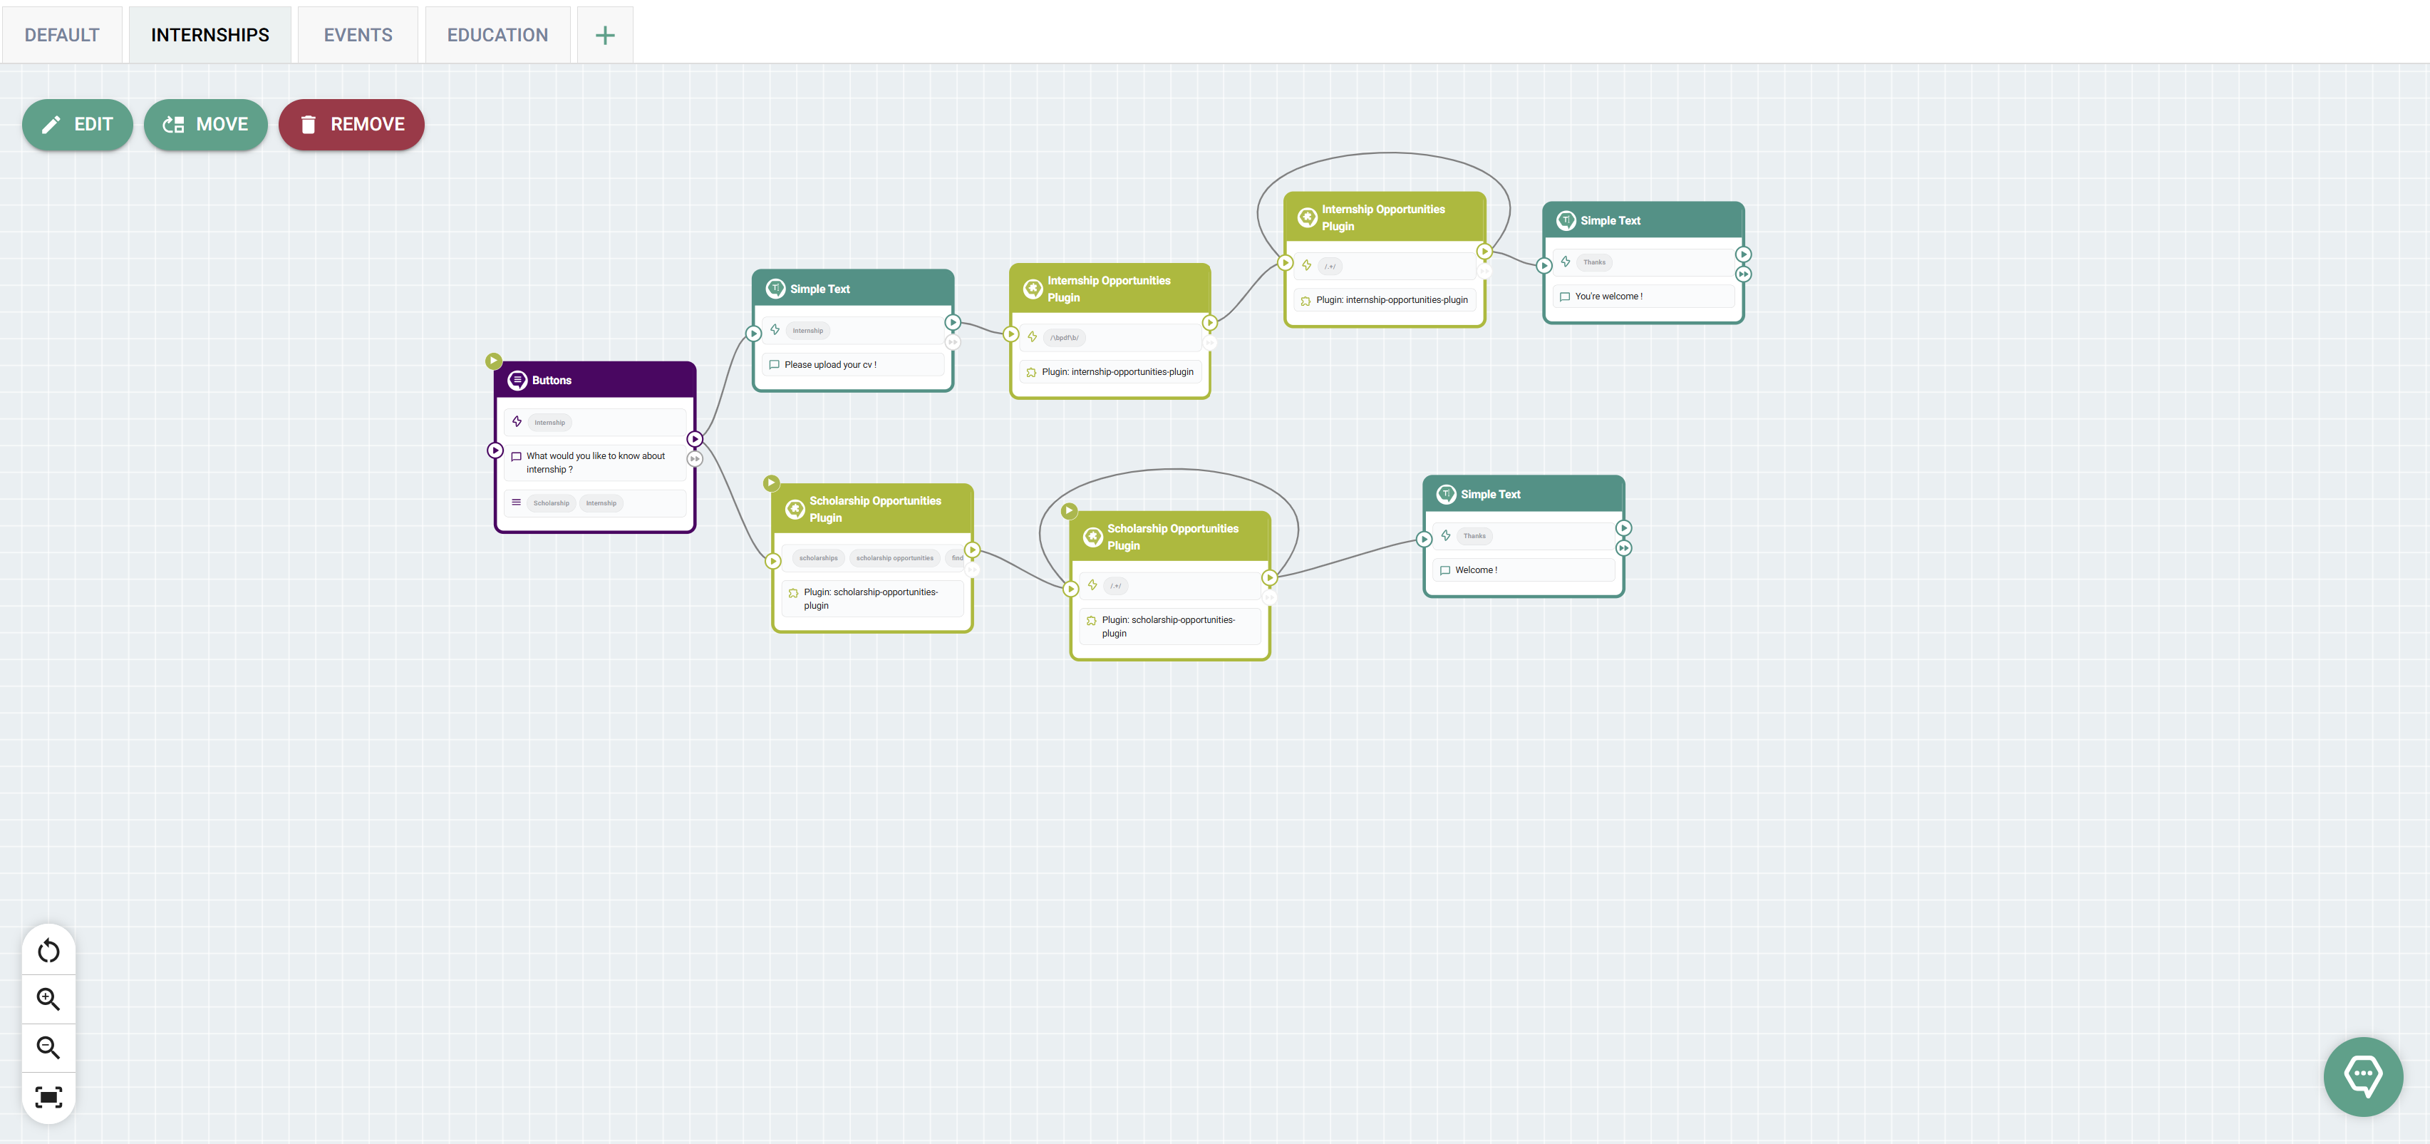Select the 'Thanks' trigger chip in top Simple Text
The width and height of the screenshot is (2430, 1144).
click(x=1594, y=262)
